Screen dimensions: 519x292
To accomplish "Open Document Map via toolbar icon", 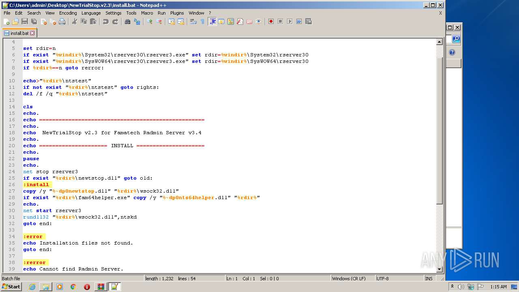I will [231, 21].
